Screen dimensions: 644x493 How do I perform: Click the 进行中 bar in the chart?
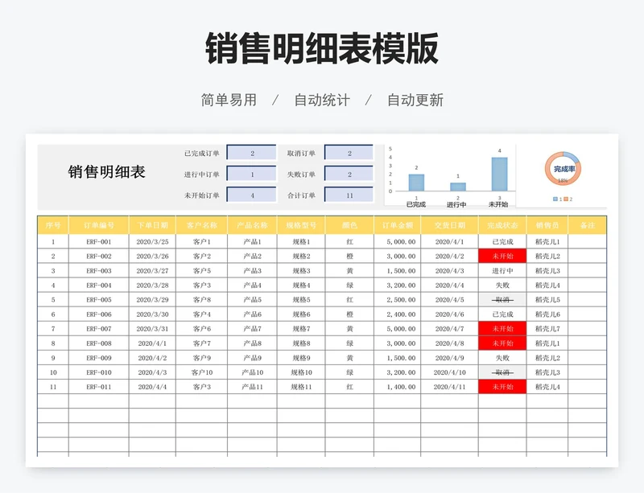[458, 187]
